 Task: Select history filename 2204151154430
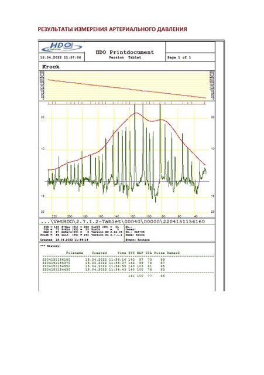click(x=56, y=270)
